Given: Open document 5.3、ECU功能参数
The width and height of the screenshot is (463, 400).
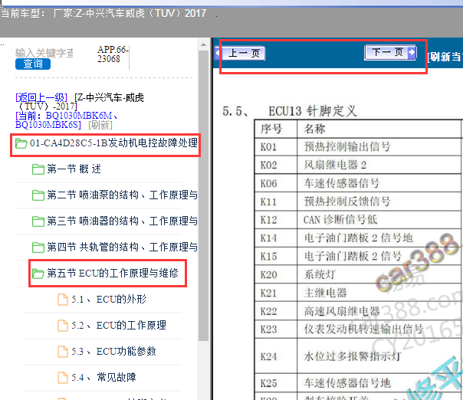Looking at the screenshot, I should 113,351.
